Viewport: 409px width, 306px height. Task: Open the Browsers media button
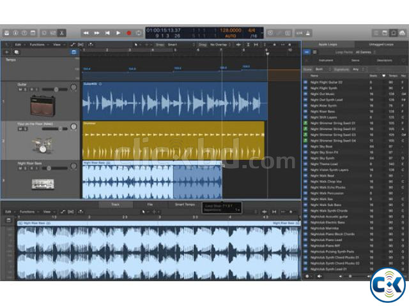402,33
